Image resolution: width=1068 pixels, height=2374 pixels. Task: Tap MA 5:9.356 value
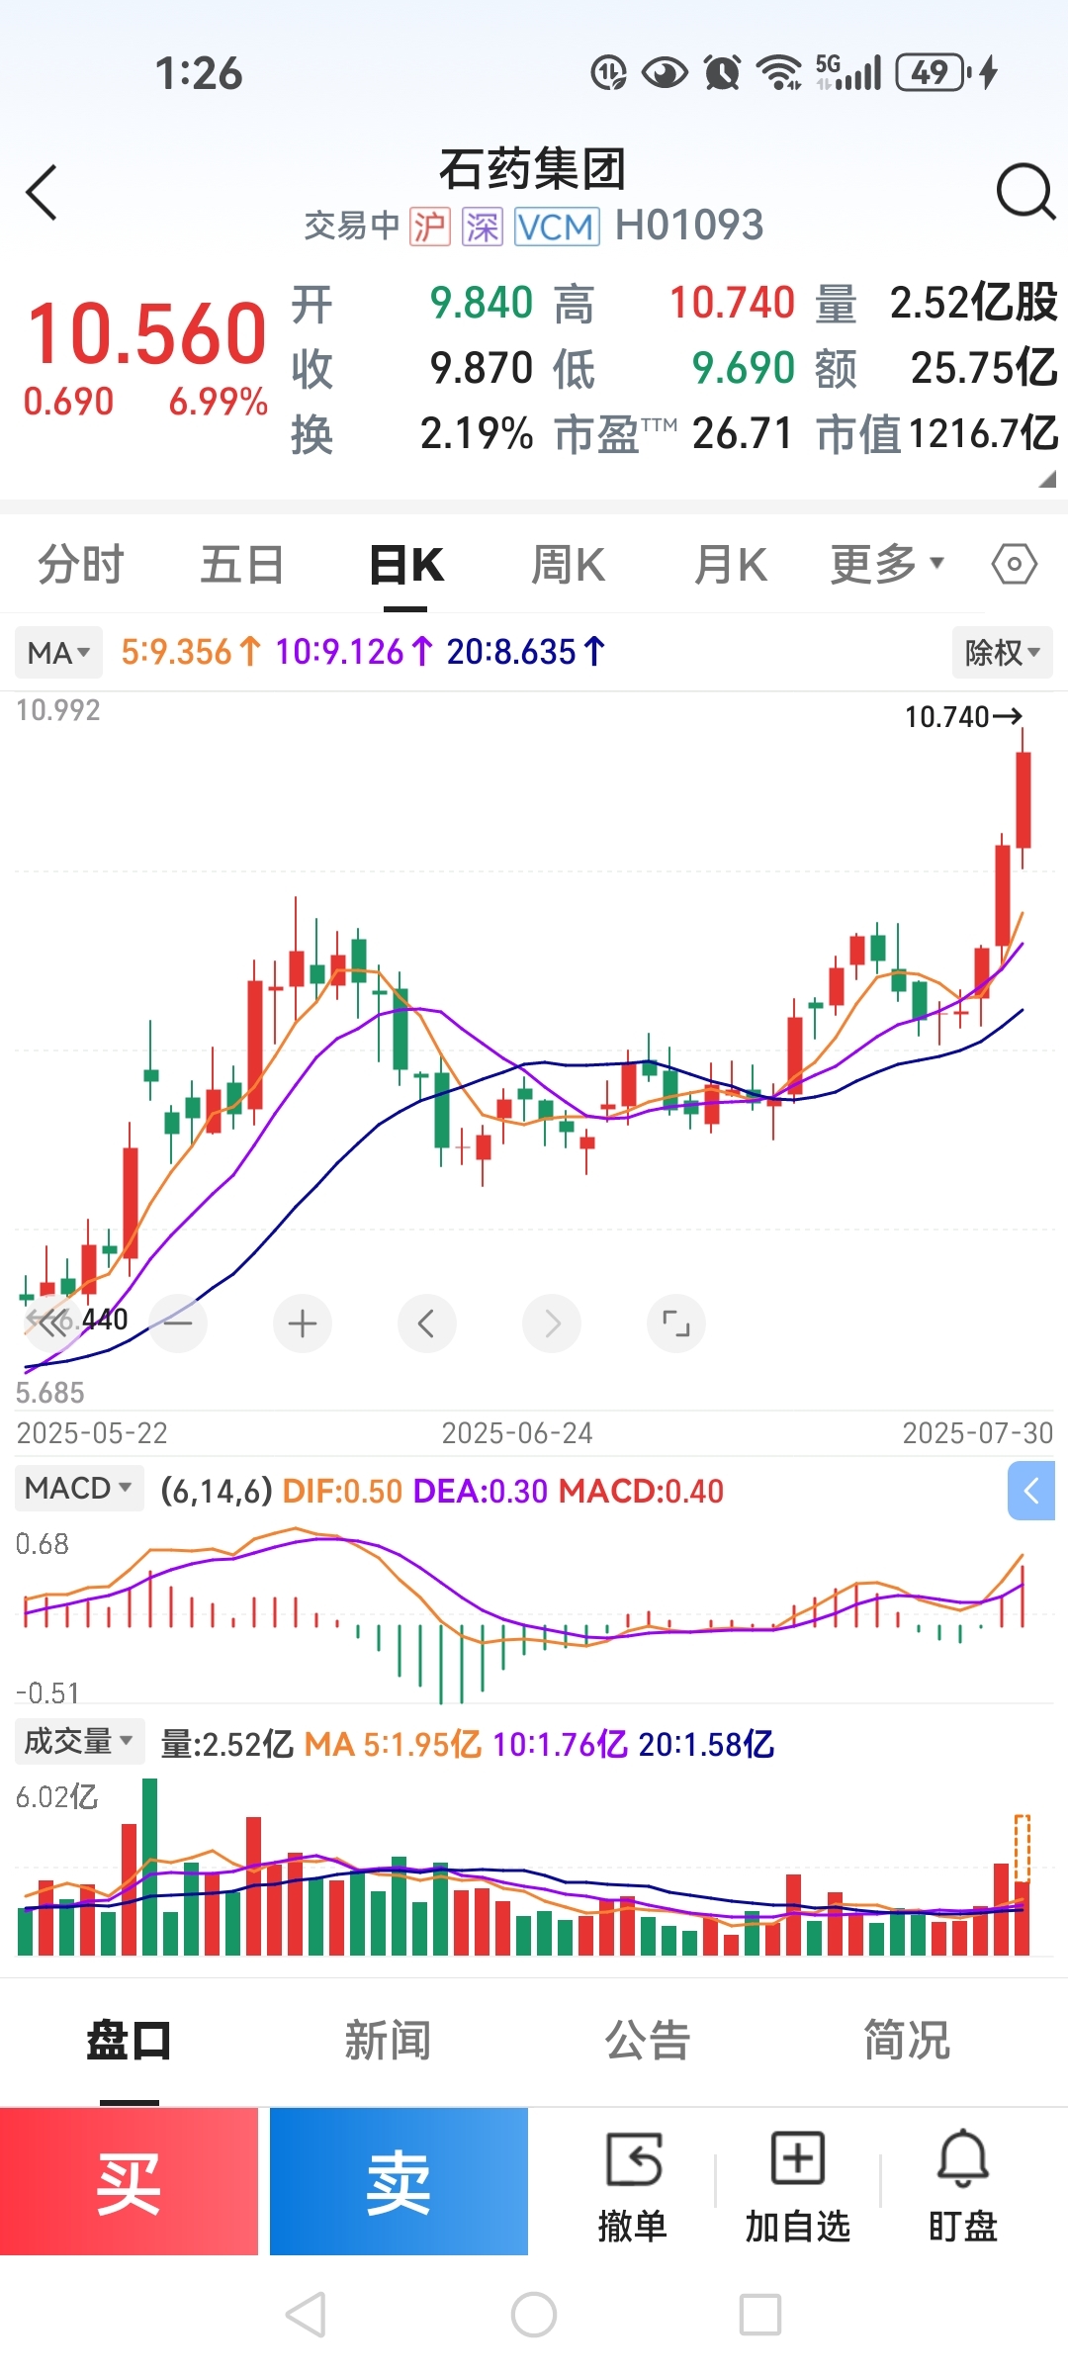[191, 652]
